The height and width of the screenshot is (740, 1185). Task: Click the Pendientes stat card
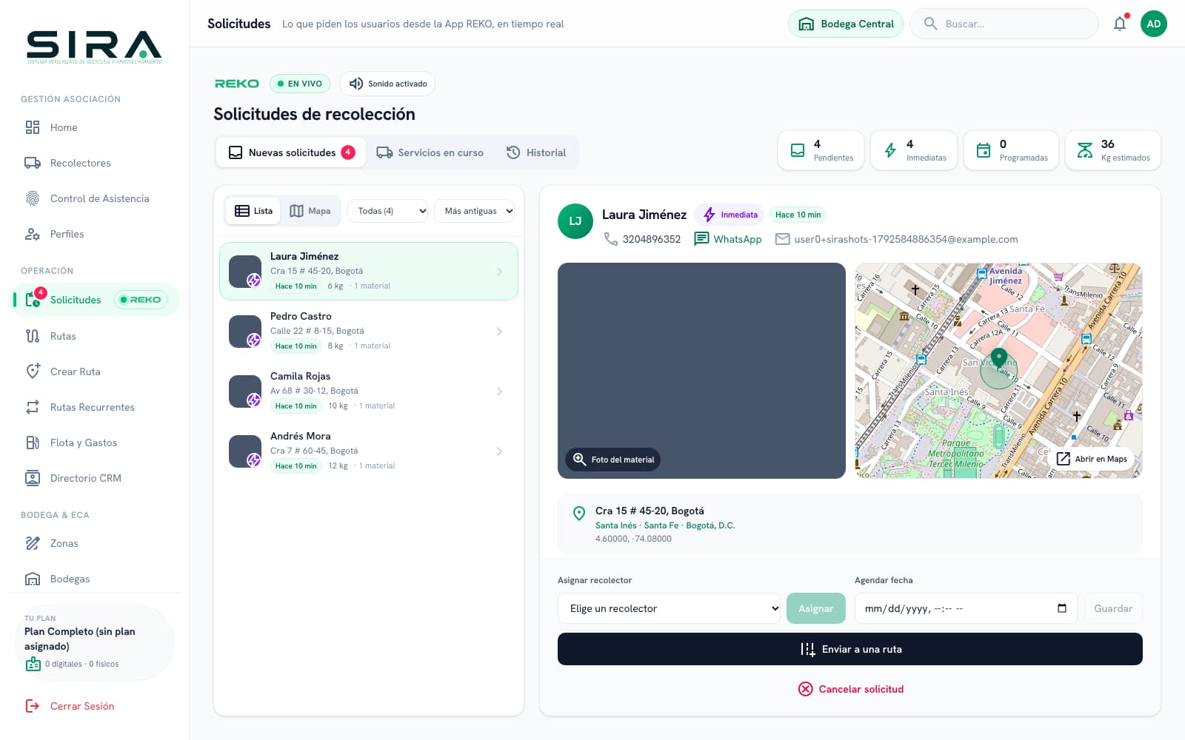pyautogui.click(x=821, y=150)
